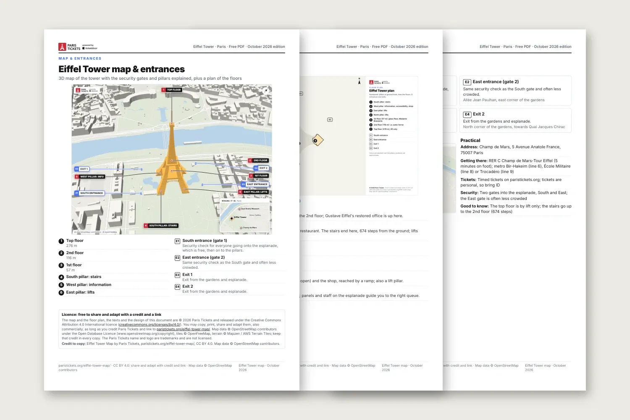Click number 6 badge beside East pillar: lifts legend
This screenshot has width=630, height=420.
point(61,293)
